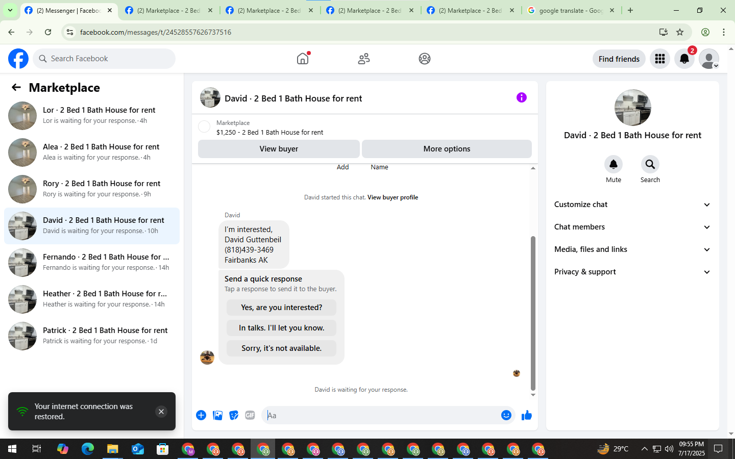Image resolution: width=735 pixels, height=459 pixels.
Task: Go back using the Marketplace arrow
Action: pyautogui.click(x=16, y=88)
